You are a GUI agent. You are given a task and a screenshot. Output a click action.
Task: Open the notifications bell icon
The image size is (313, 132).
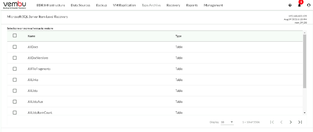click(299, 5)
